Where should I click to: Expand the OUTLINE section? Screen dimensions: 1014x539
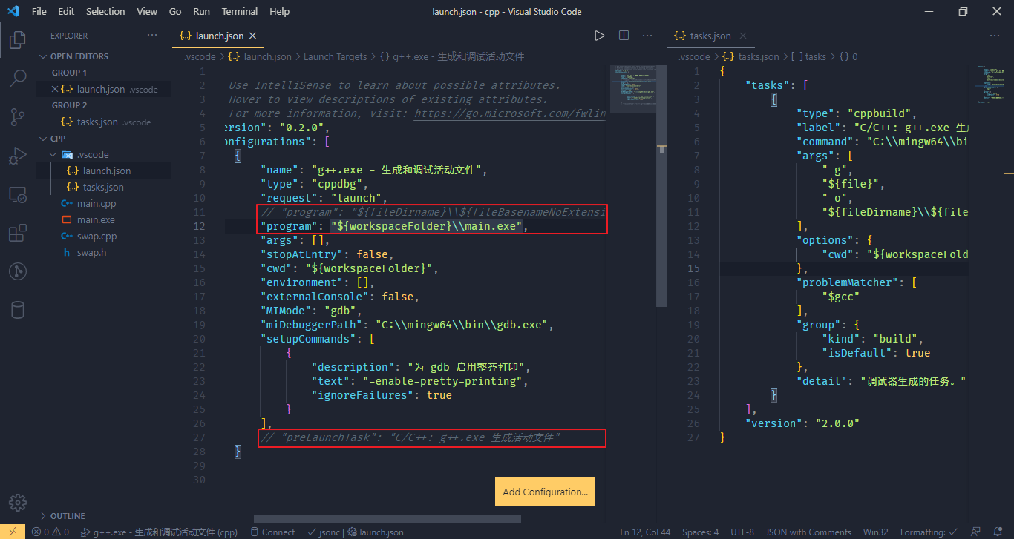click(67, 516)
